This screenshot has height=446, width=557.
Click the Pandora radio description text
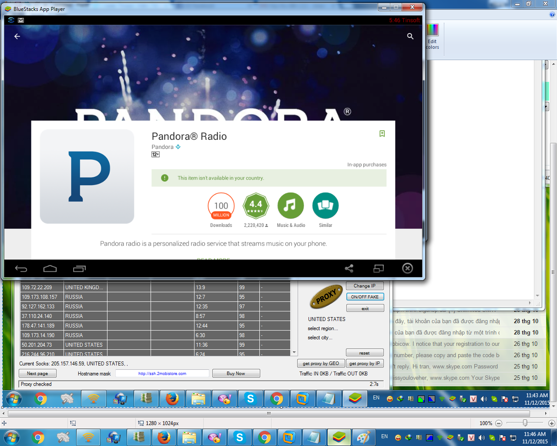click(x=213, y=244)
